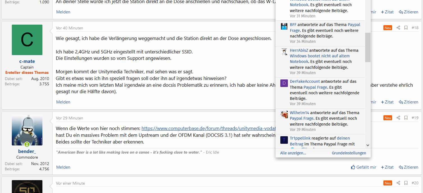423x193 pixels.
Task: Open c-mate user profile link
Action: (x=27, y=61)
